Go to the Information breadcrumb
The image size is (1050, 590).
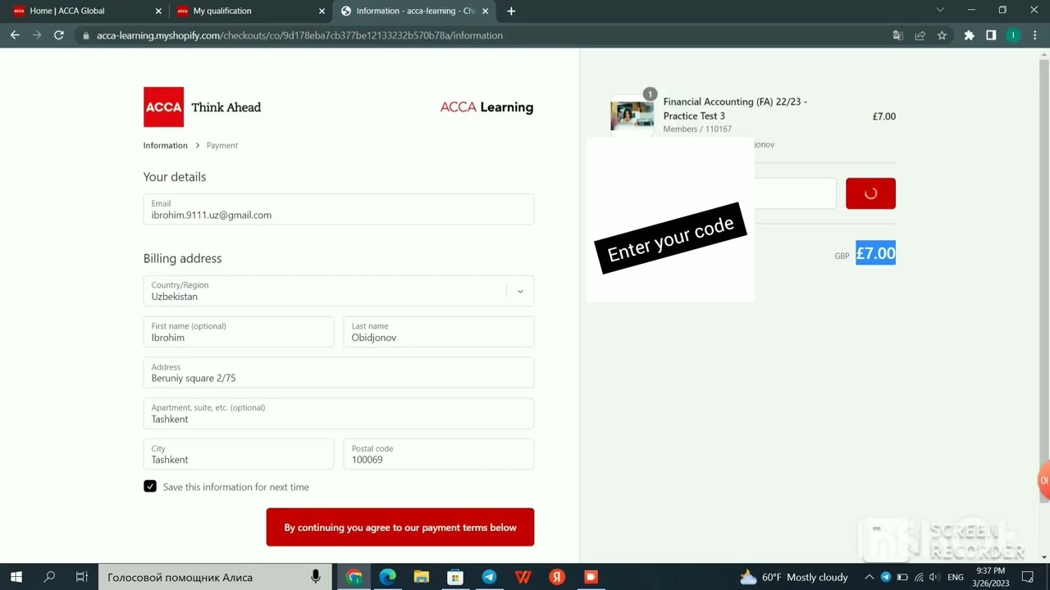166,145
